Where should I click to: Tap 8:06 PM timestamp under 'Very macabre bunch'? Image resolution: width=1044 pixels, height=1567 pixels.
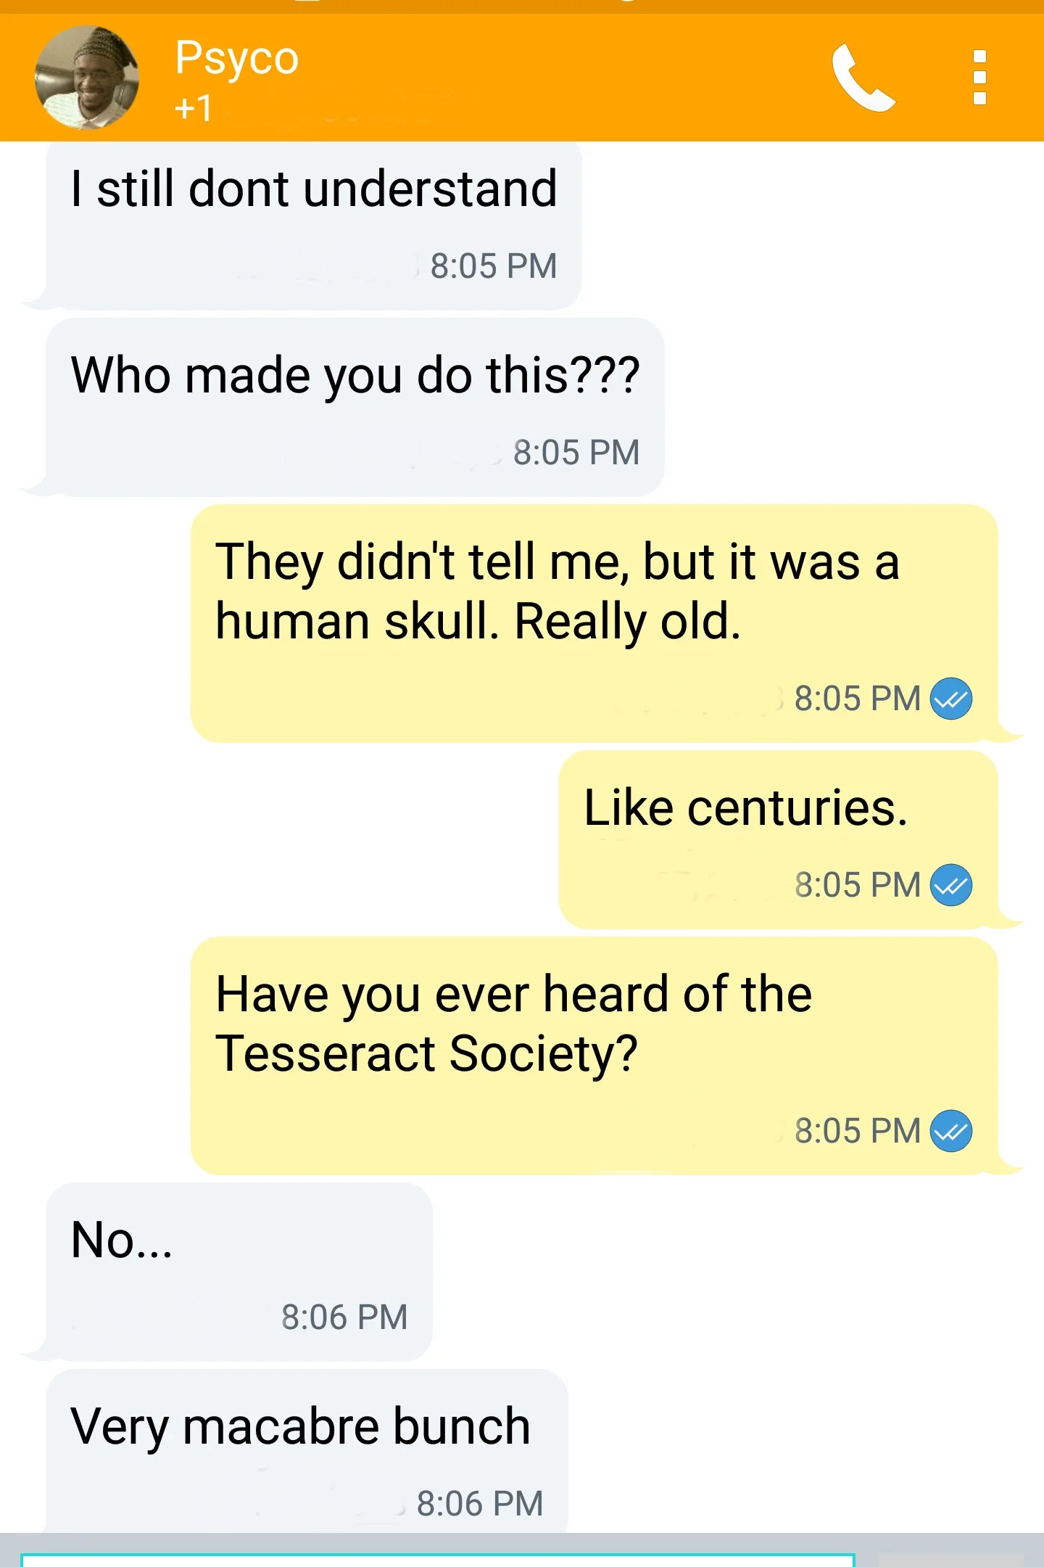coord(480,1504)
